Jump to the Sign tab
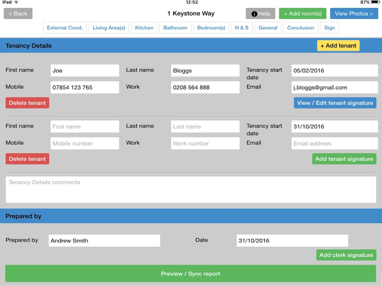The image size is (382, 286). coord(329,28)
